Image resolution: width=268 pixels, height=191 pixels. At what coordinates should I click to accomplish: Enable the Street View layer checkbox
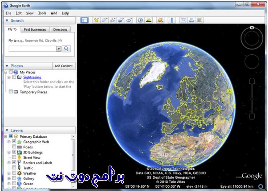[14, 157]
